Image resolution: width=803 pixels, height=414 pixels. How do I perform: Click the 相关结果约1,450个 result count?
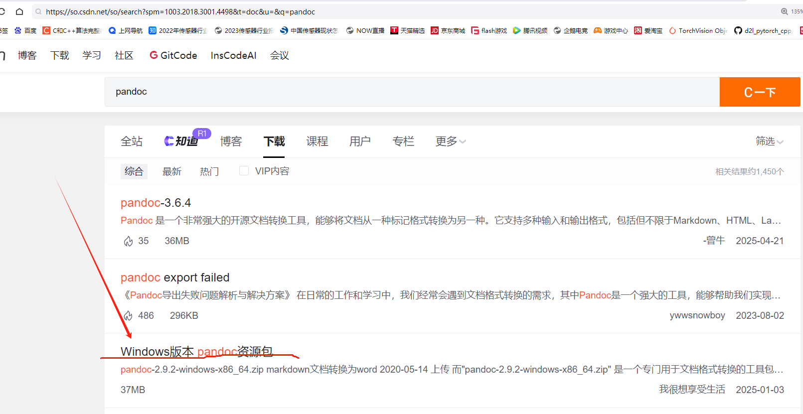750,171
